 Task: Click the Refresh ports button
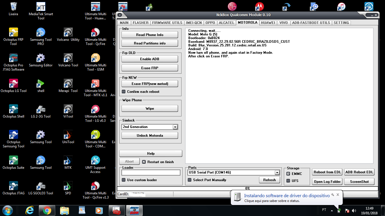(269, 180)
